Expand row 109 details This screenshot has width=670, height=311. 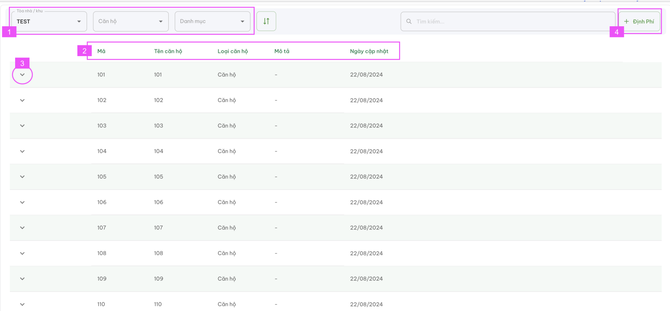[22, 279]
